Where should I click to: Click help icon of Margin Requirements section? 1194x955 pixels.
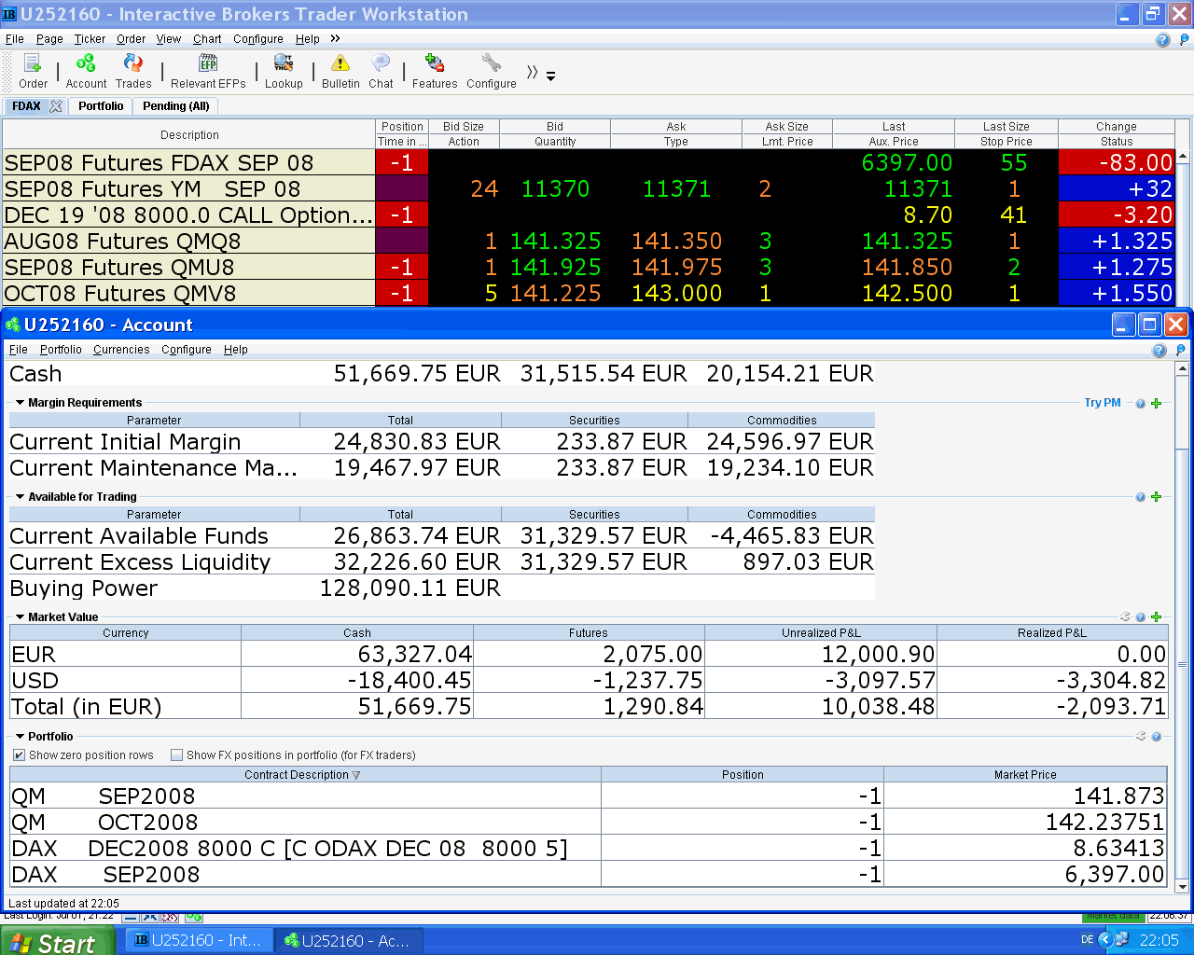coord(1141,404)
